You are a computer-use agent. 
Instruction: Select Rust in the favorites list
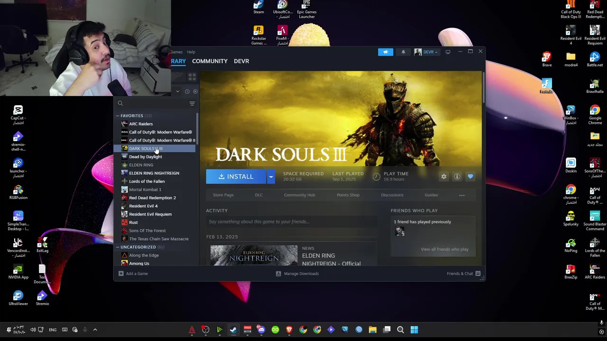click(x=133, y=222)
